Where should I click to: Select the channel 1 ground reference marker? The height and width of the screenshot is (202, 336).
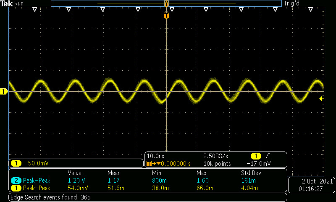4,91
